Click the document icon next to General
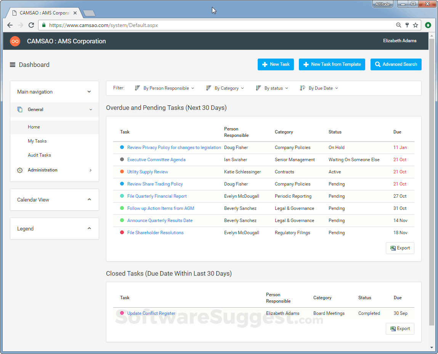The width and height of the screenshot is (438, 354). 19,110
